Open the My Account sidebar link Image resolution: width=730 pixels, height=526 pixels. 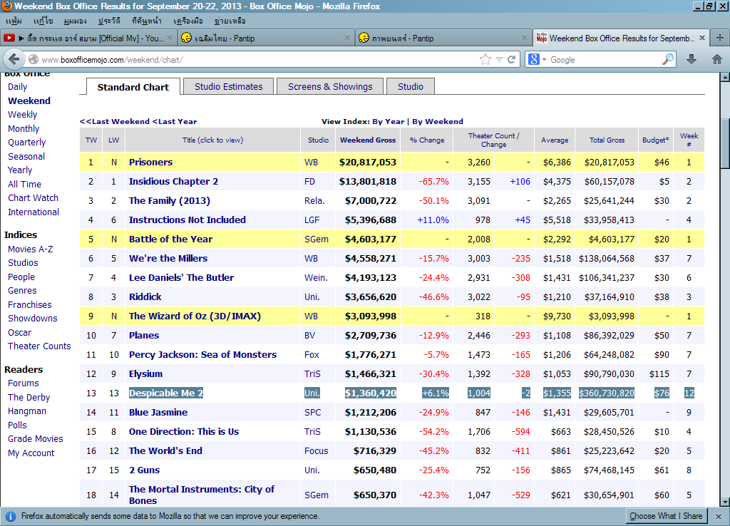tap(31, 453)
